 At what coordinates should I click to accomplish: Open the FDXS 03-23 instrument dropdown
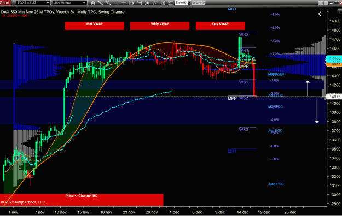(x=33, y=3)
